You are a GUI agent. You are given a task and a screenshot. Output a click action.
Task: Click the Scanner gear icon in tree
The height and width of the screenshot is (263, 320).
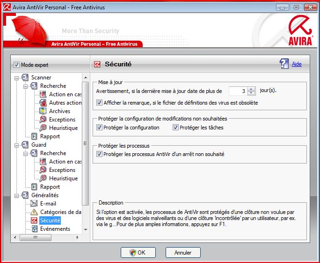[x=25, y=78]
